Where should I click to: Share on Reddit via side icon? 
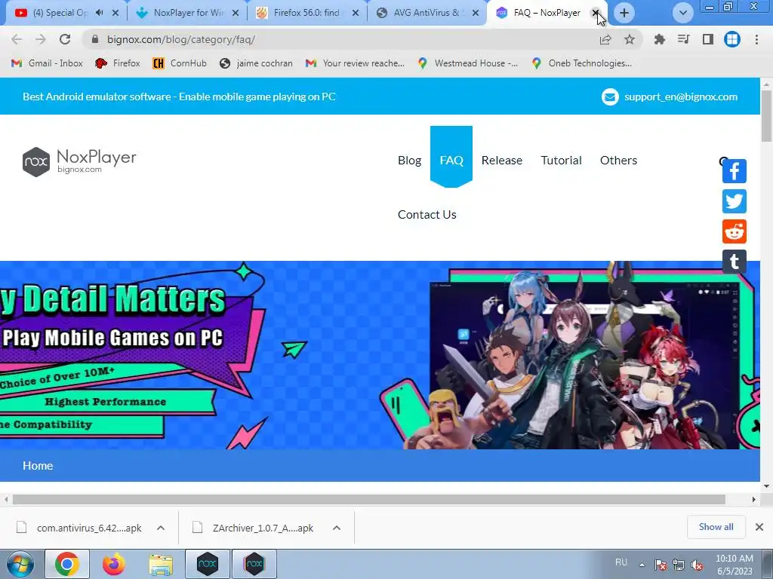(x=734, y=231)
